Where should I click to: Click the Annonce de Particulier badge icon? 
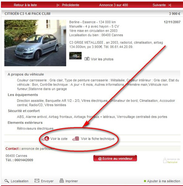click(165, 160)
